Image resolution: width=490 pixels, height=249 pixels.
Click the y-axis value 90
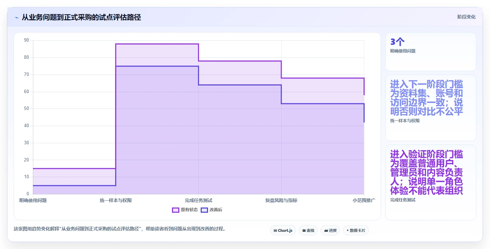point(27,40)
